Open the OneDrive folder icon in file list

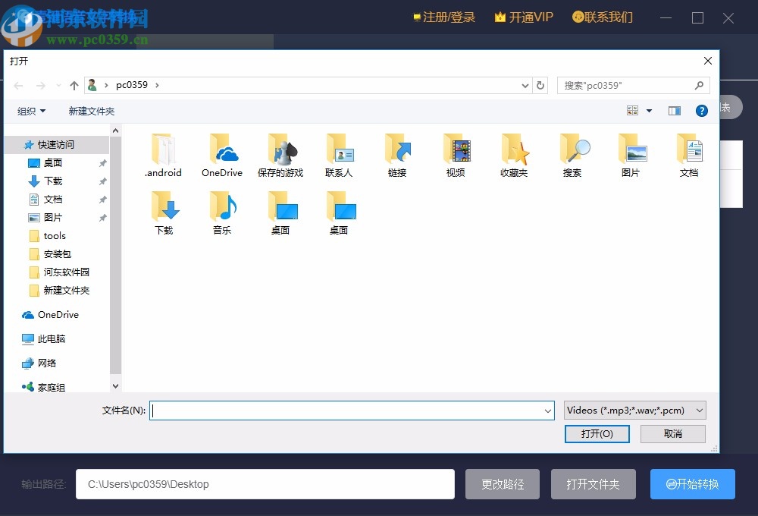click(x=222, y=156)
